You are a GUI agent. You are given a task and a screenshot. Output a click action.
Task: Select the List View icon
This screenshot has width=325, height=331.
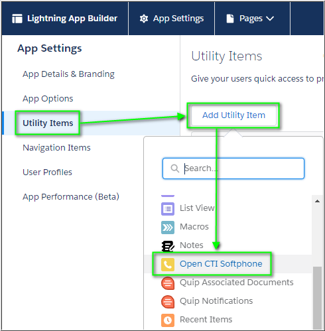(x=168, y=208)
